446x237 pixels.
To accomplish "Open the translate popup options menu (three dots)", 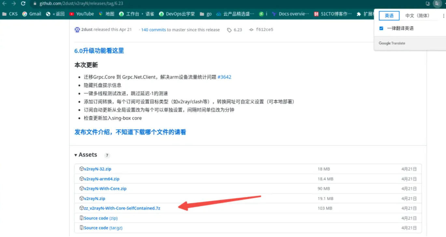I will click(x=443, y=16).
